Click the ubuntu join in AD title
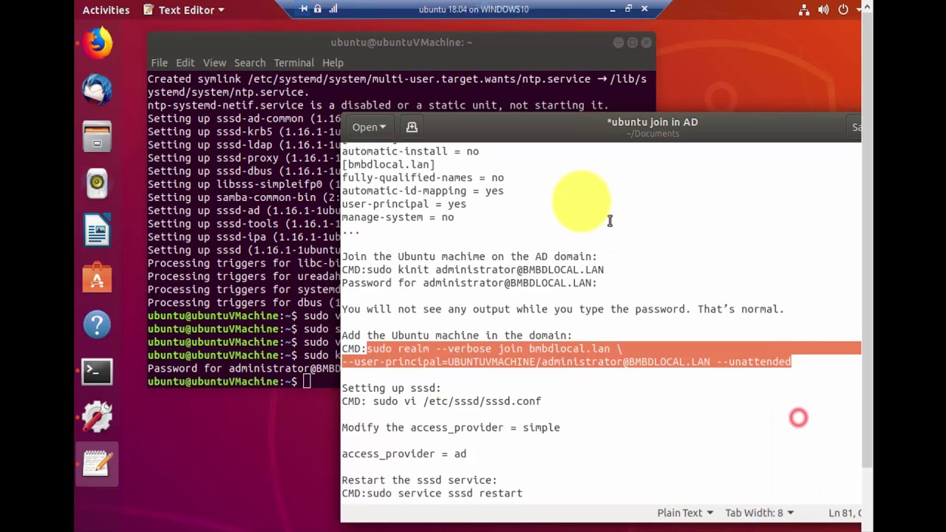This screenshot has width=946, height=532. tap(653, 122)
